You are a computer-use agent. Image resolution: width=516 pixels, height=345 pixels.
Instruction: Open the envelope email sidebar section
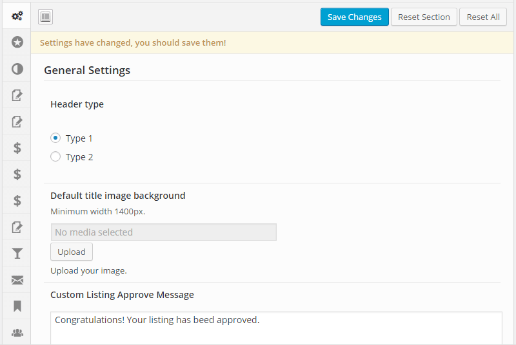pos(17,280)
